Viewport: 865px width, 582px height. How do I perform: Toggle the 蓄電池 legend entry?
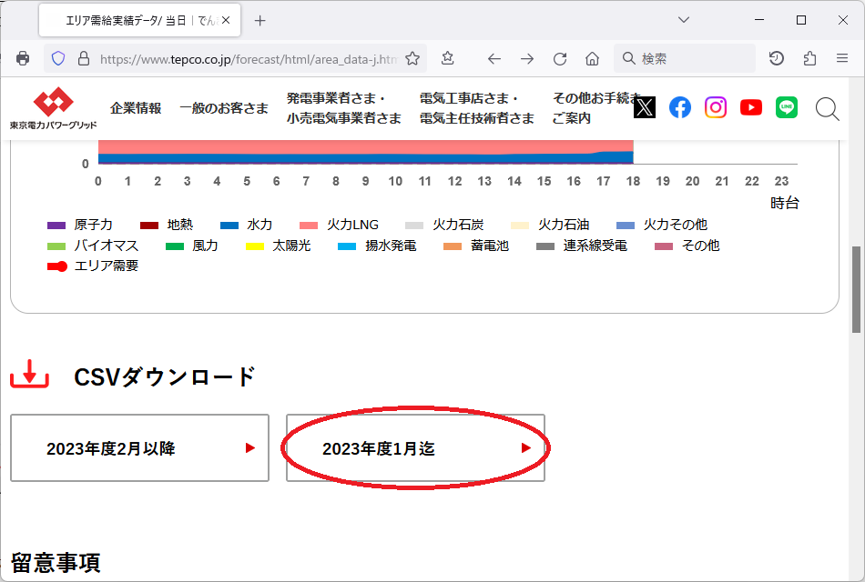(476, 246)
